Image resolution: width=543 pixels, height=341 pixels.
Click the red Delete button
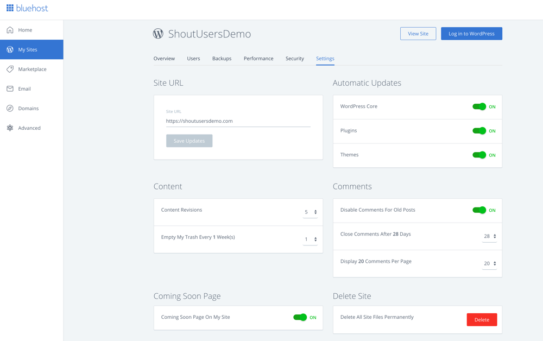(x=482, y=319)
